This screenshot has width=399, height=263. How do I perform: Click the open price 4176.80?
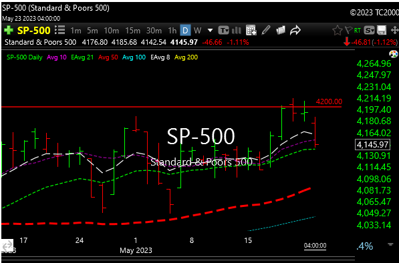tap(95, 42)
